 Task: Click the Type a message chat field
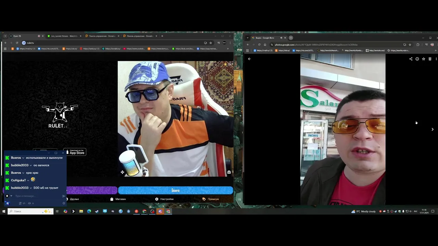pyautogui.click(x=37, y=196)
